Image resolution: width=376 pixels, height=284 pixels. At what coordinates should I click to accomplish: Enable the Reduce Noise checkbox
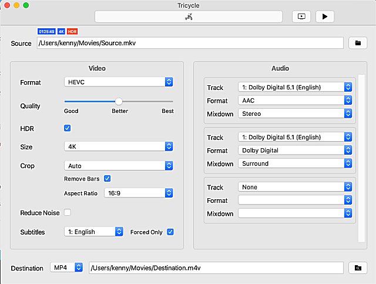tap(68, 212)
